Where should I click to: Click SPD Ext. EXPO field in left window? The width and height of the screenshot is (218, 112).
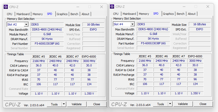click(93, 29)
